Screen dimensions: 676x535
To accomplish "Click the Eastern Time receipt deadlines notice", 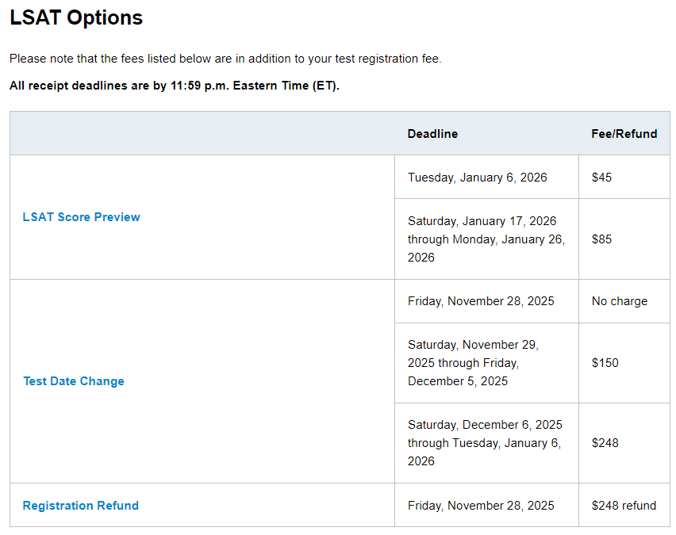I will (175, 86).
